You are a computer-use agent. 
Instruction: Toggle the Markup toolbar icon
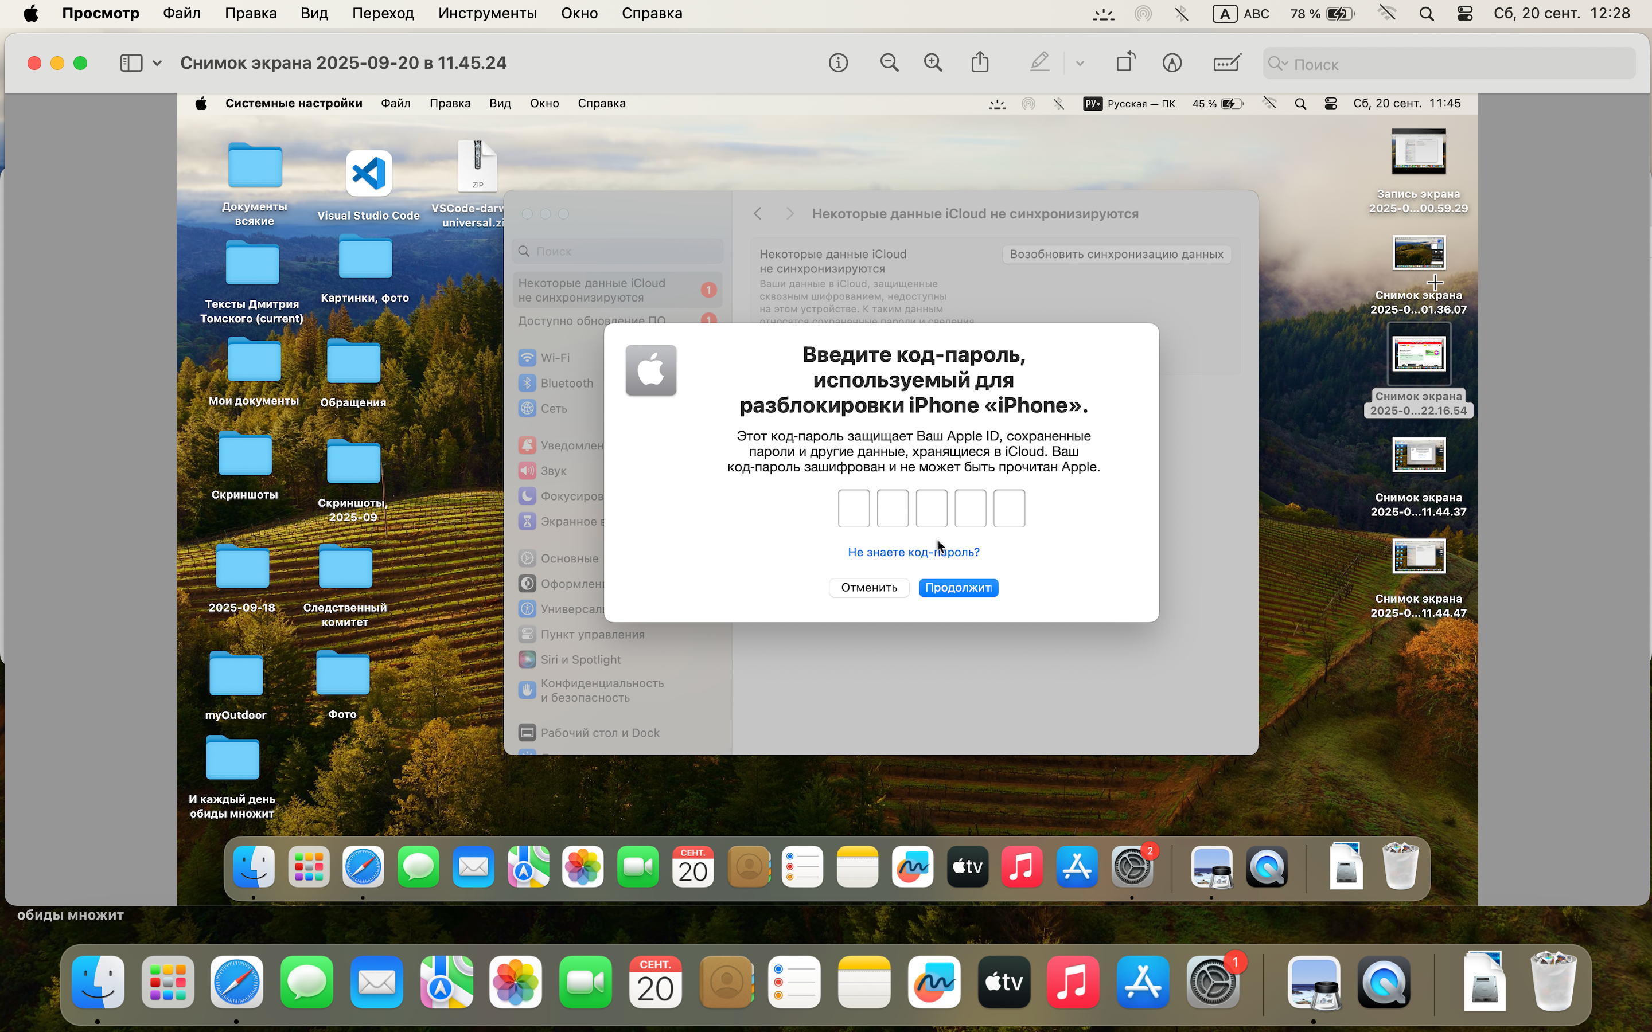(1172, 63)
